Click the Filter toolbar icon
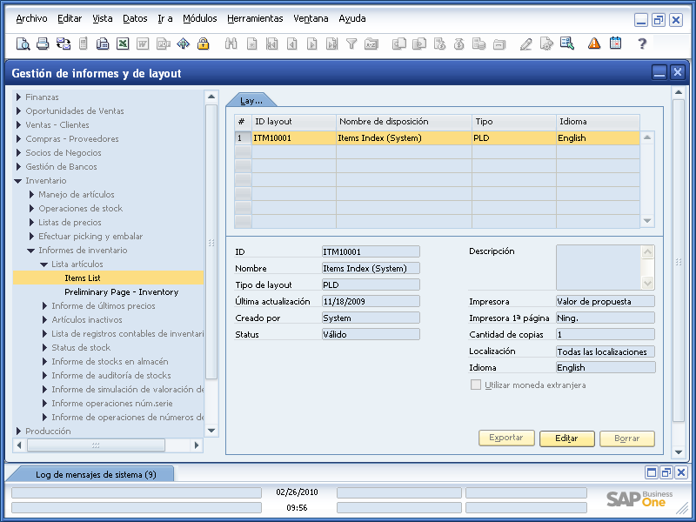This screenshot has width=696, height=522. (x=351, y=44)
